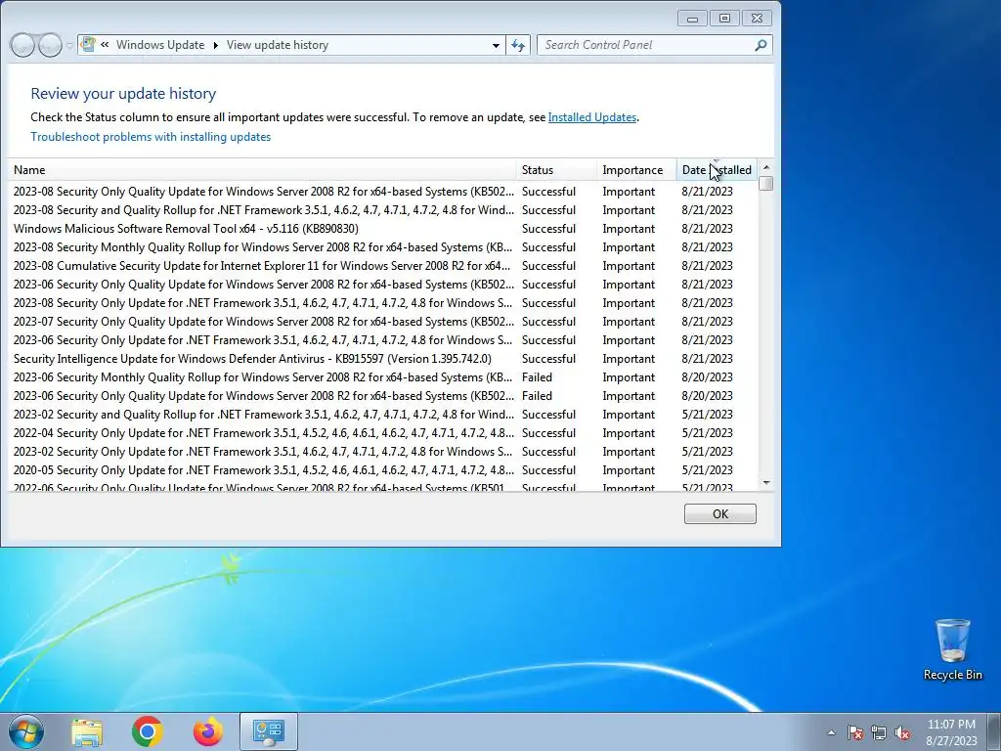Viewport: 1001px width, 751px height.
Task: Select 2023-02 Security and Quality Rollup for .NET row
Action: 383,415
